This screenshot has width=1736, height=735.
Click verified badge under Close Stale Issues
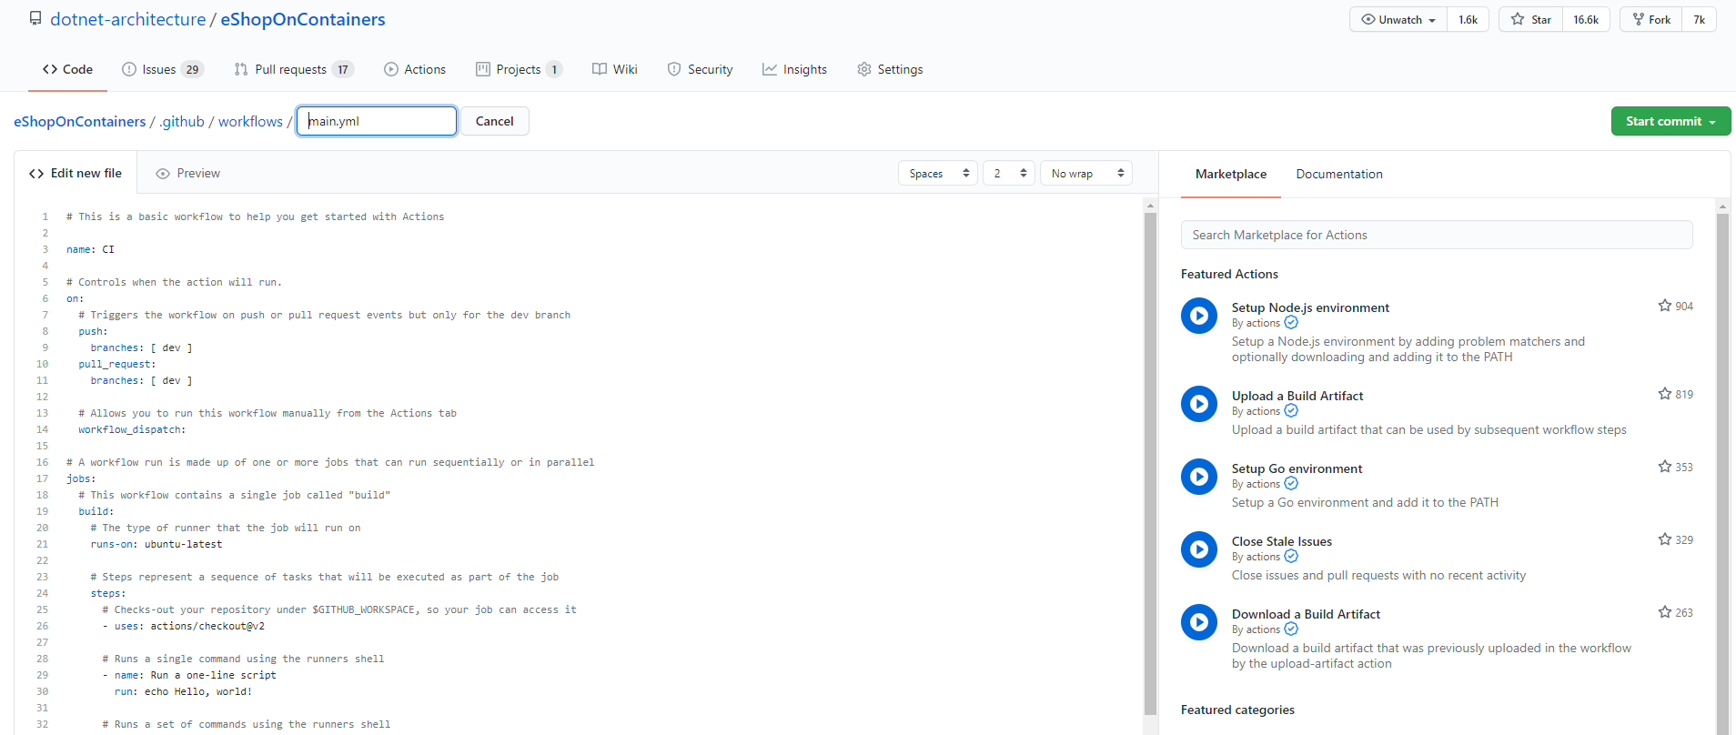[1291, 557]
